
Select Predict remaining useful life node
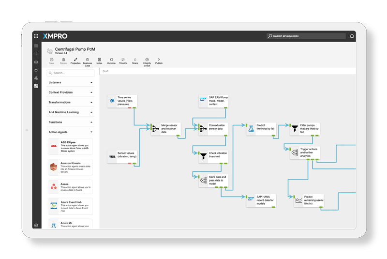tap(309, 200)
